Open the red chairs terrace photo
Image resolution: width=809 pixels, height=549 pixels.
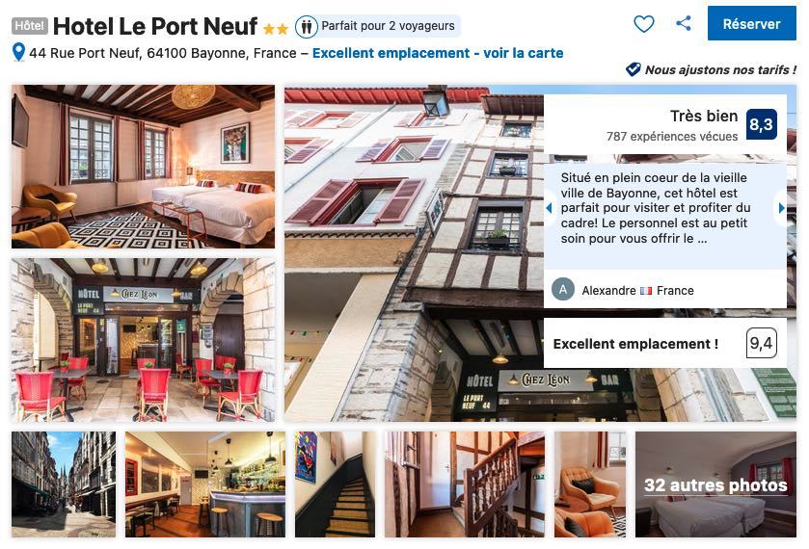tap(144, 340)
